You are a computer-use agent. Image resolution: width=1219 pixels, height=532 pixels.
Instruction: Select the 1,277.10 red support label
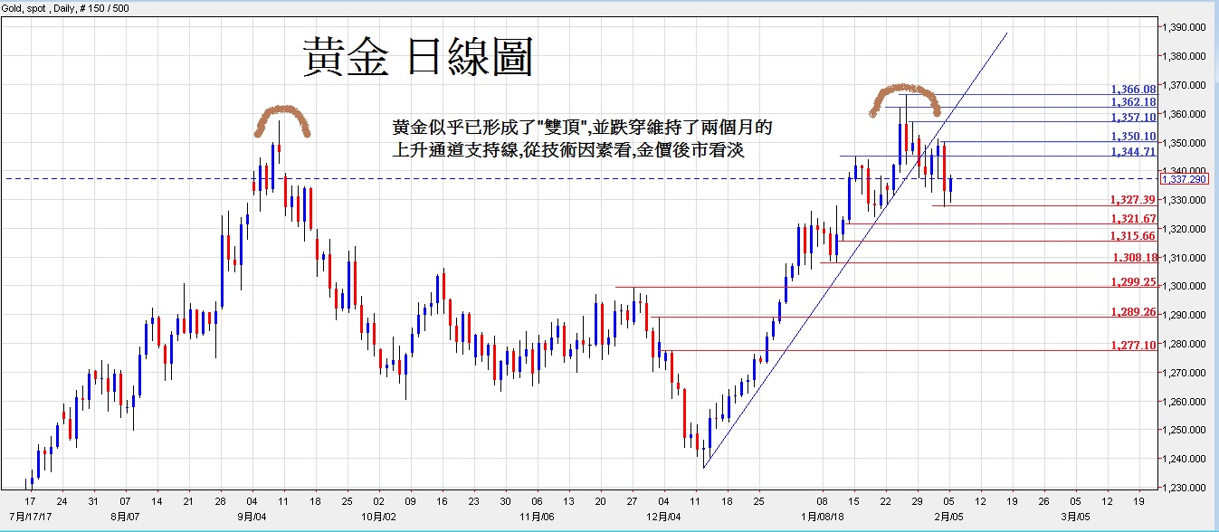click(1133, 345)
